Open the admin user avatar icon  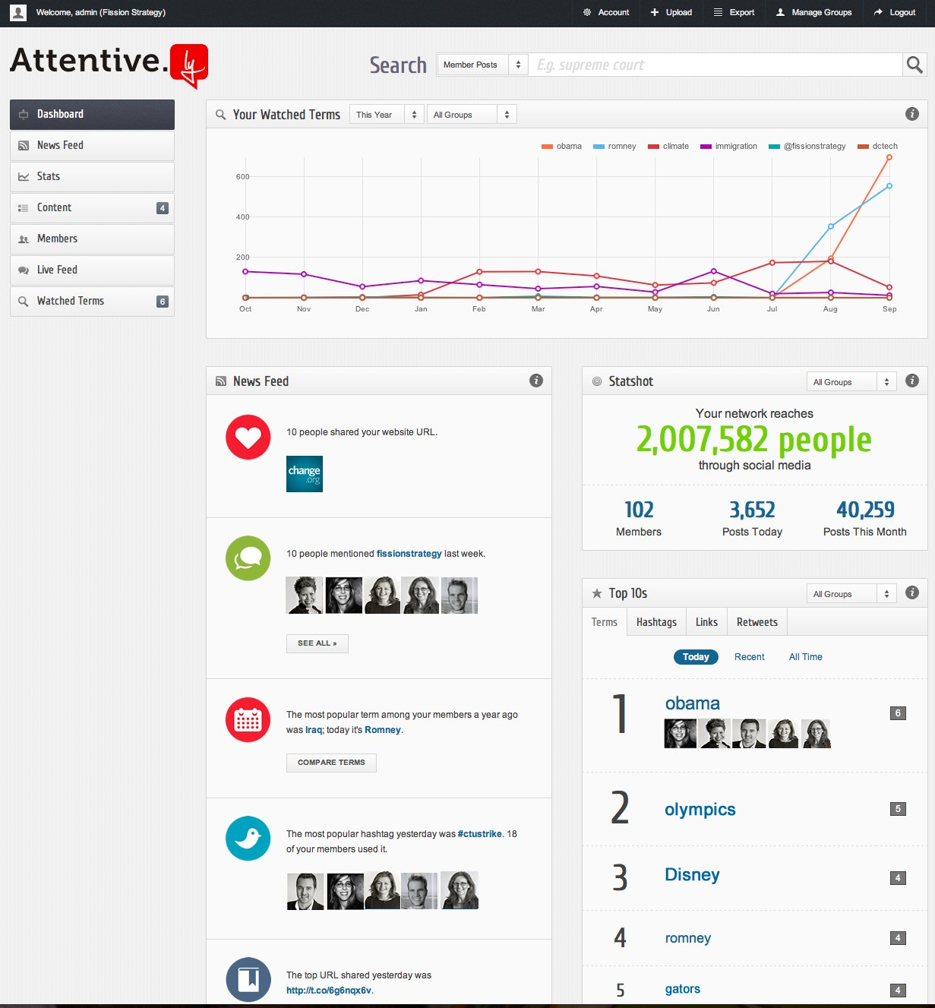click(x=18, y=12)
